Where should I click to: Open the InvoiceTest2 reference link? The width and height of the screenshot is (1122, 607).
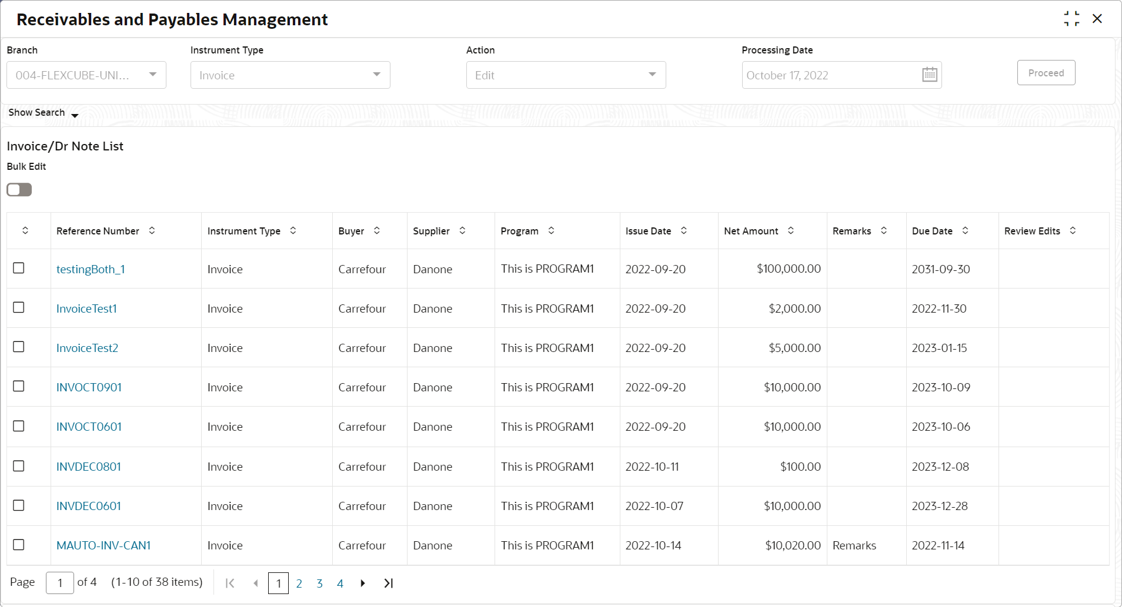click(x=87, y=348)
